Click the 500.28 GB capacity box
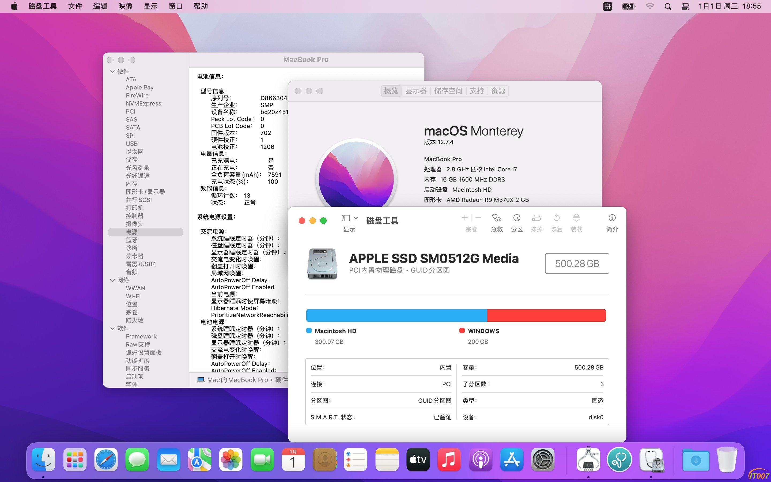Image resolution: width=771 pixels, height=482 pixels. coord(577,263)
